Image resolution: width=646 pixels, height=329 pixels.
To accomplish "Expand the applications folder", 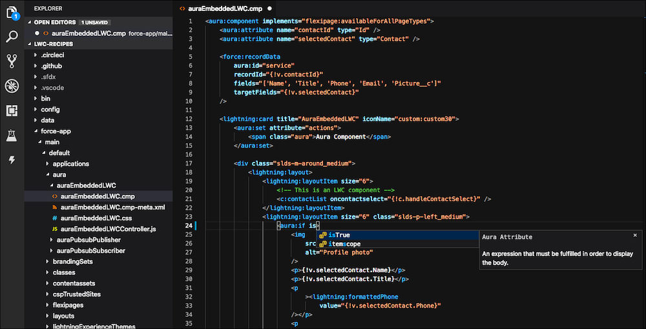I will point(48,164).
